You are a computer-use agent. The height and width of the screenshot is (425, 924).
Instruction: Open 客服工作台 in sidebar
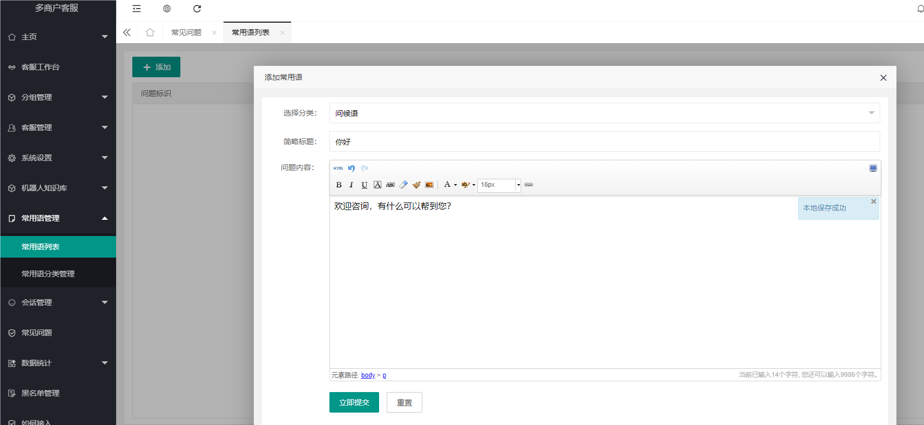(58, 67)
